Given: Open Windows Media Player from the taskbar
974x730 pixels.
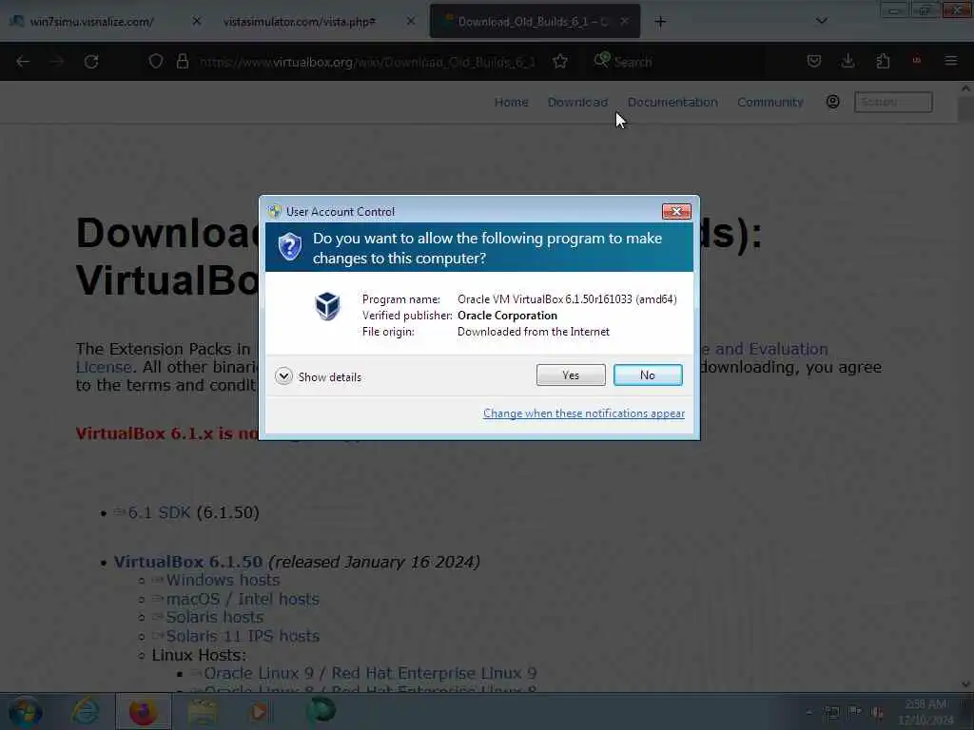Looking at the screenshot, I should [x=261, y=712].
